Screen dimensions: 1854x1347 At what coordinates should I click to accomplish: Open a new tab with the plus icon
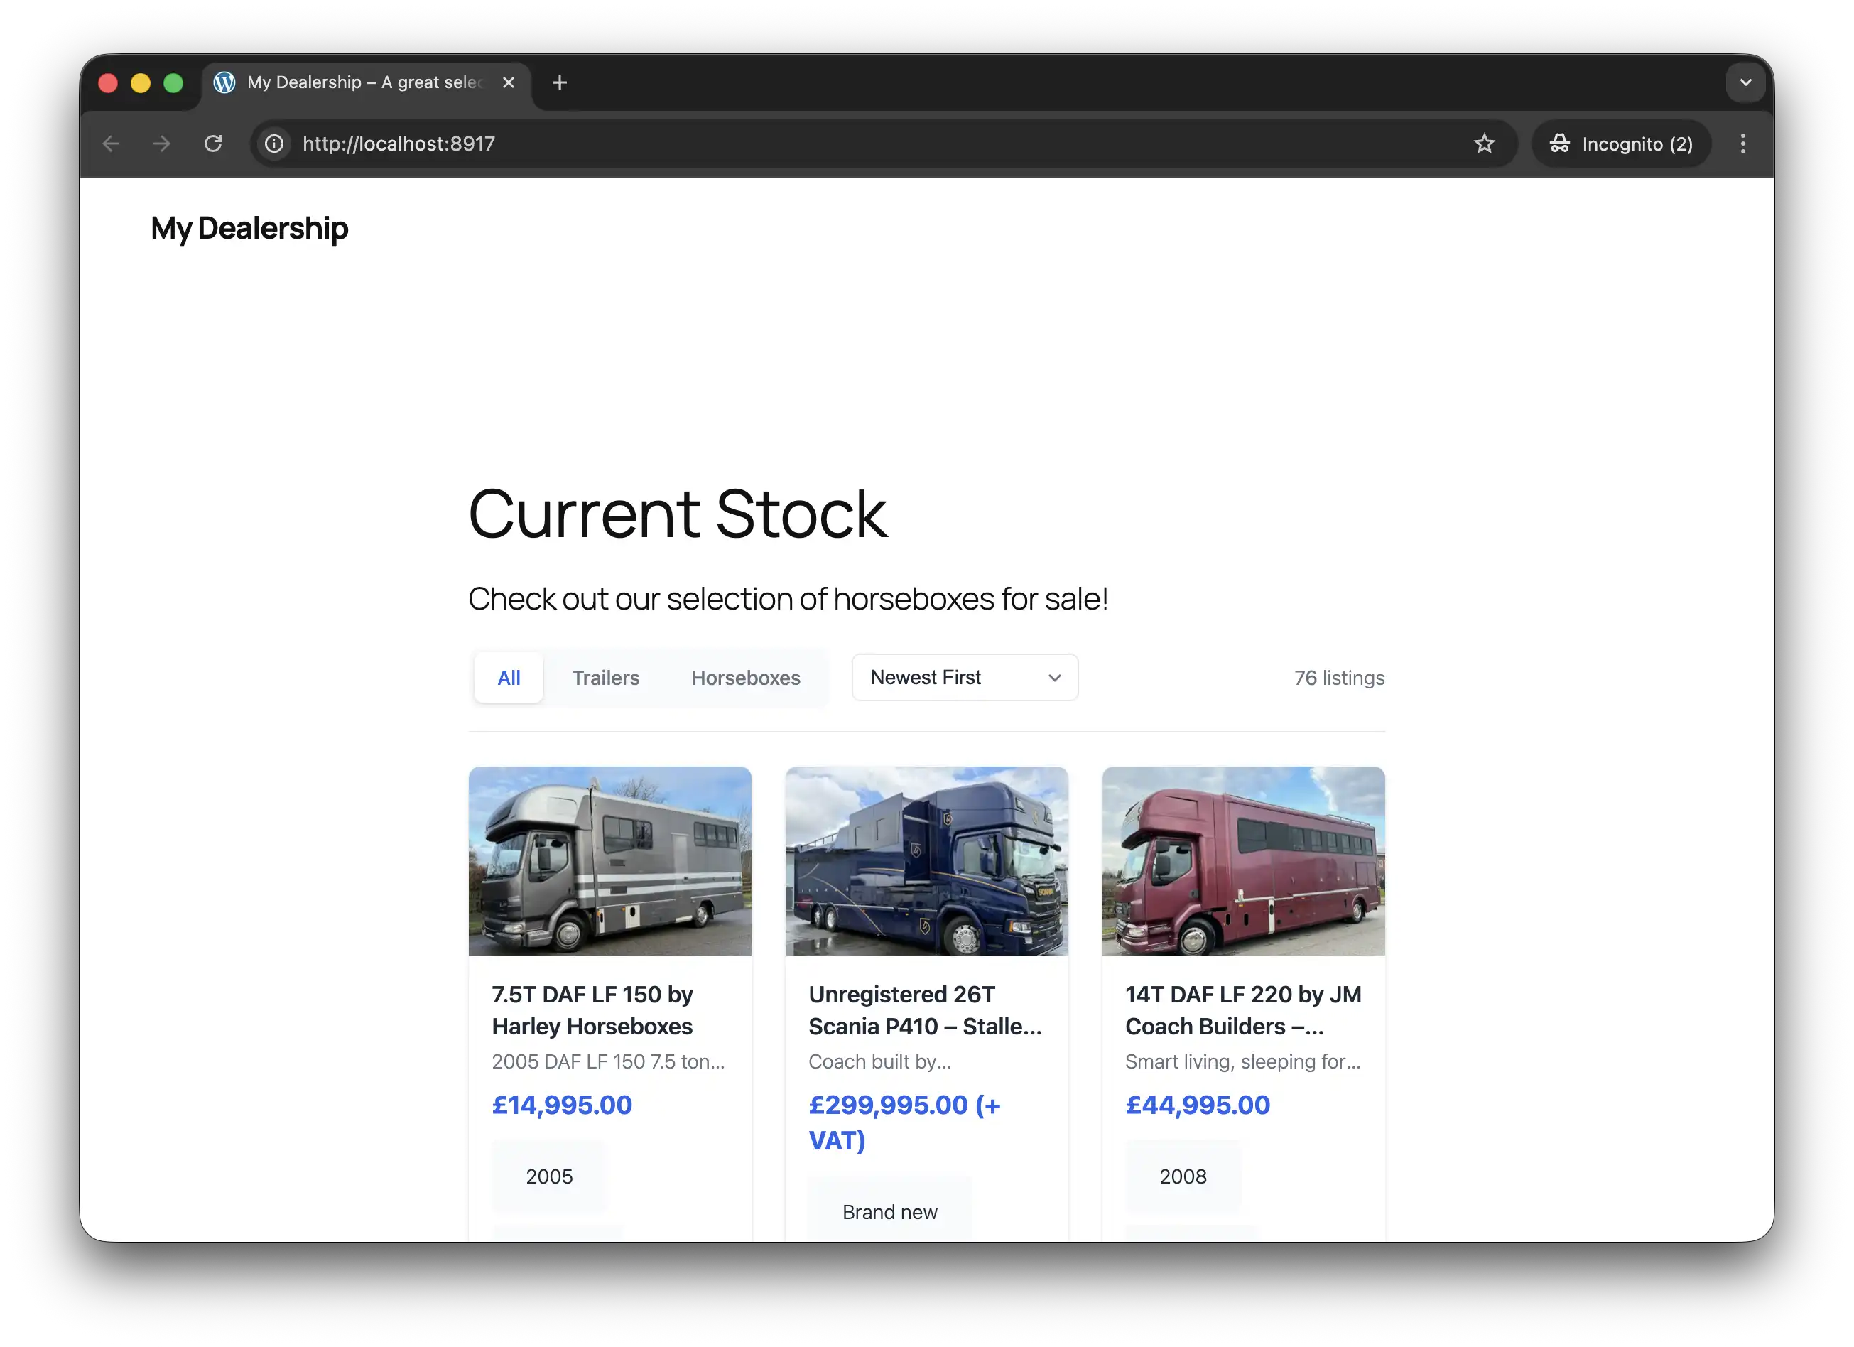[x=559, y=82]
